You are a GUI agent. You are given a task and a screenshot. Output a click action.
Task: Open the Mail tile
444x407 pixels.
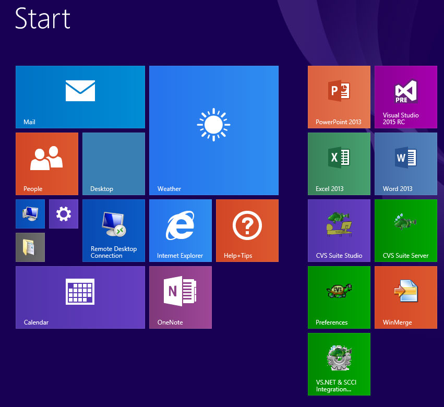tap(80, 97)
